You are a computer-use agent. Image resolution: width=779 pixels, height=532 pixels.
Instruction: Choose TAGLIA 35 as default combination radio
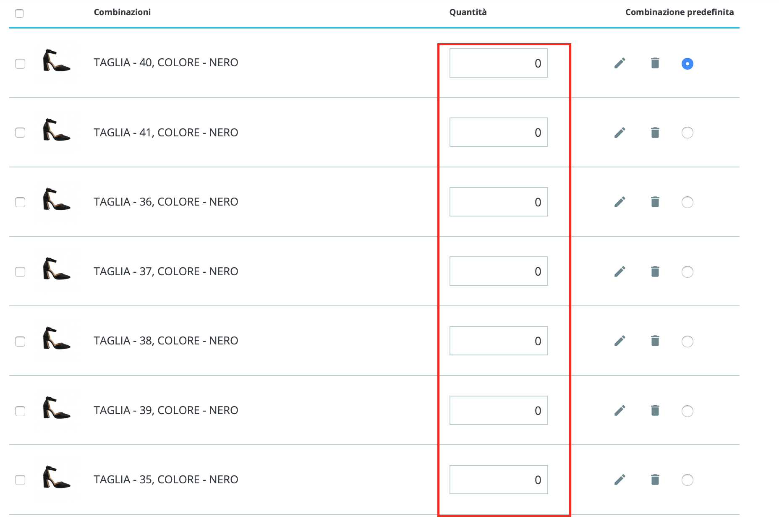(x=688, y=480)
